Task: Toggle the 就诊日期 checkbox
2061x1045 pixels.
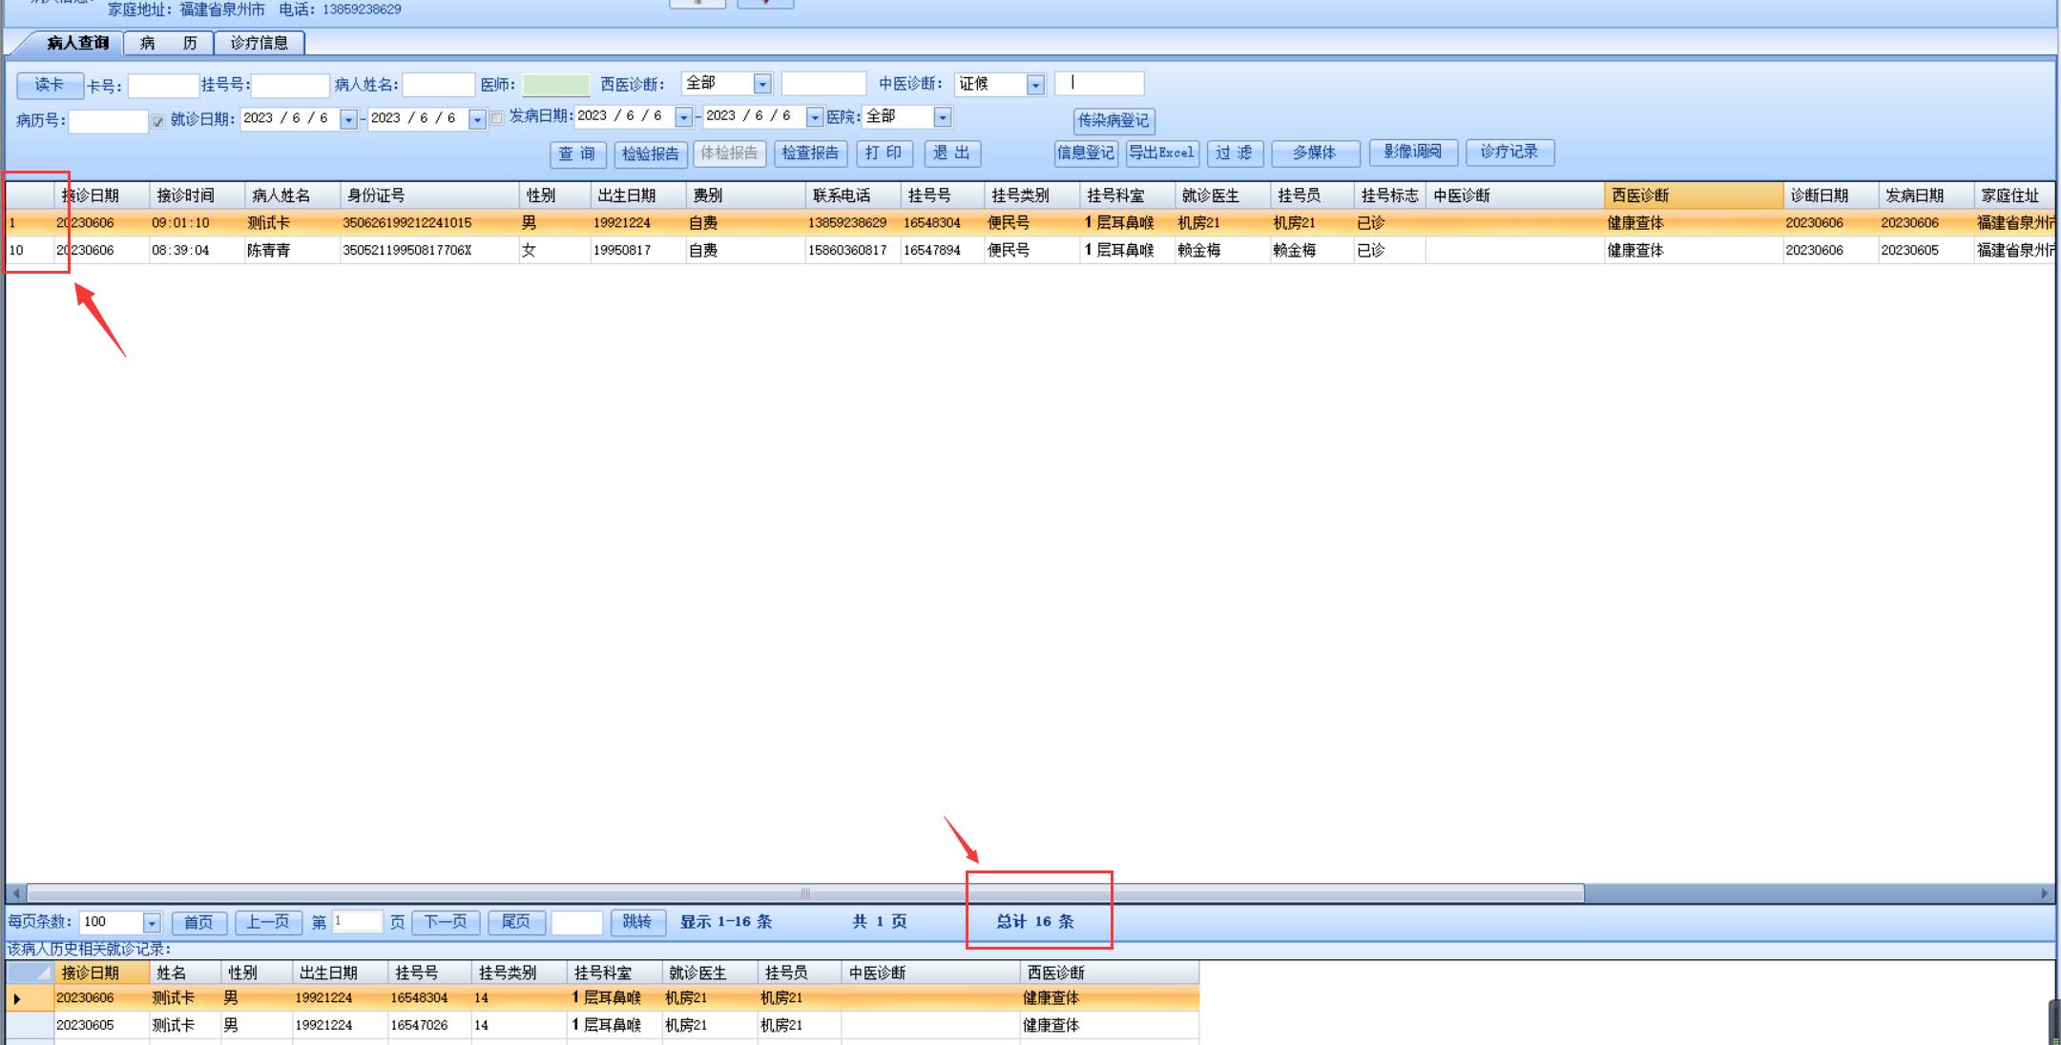Action: (x=158, y=121)
